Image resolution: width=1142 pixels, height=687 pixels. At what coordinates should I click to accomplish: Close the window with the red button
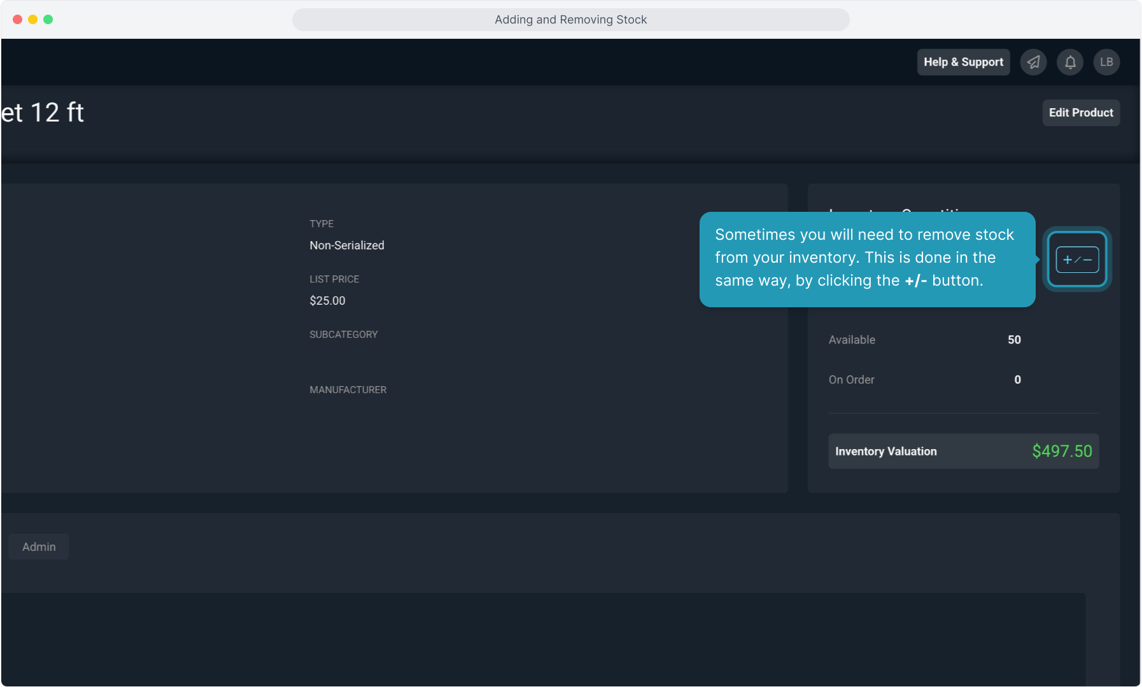tap(18, 20)
